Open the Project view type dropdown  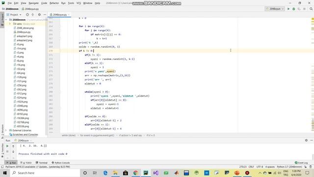pyautogui.click(x=14, y=15)
